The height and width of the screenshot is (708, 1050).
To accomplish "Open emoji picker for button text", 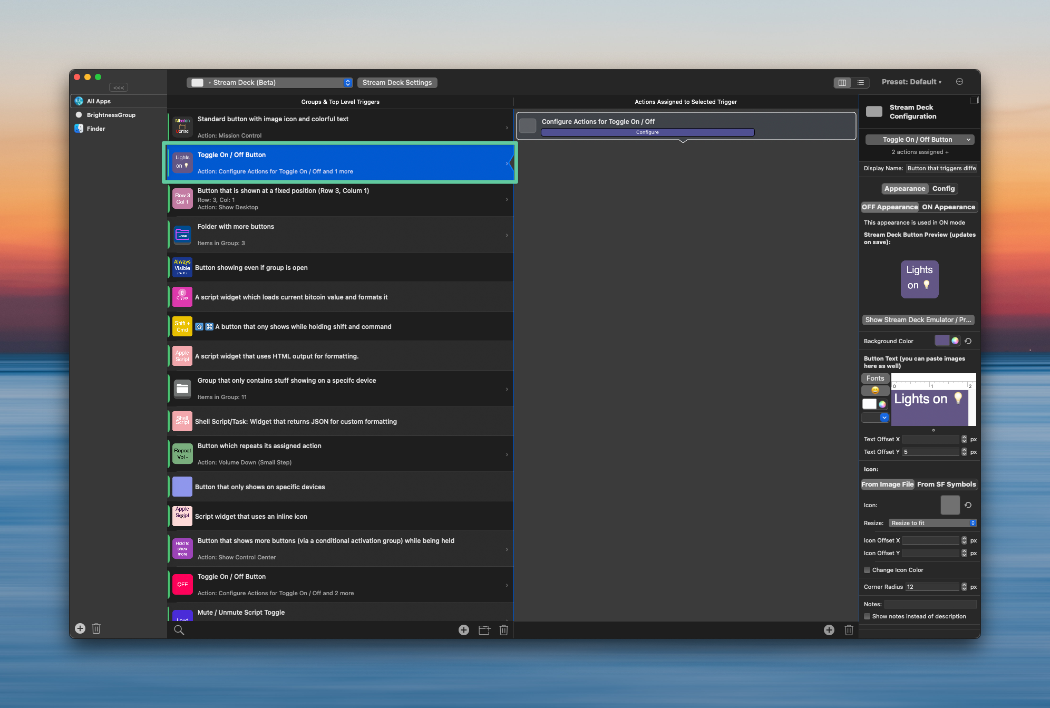I will [875, 391].
